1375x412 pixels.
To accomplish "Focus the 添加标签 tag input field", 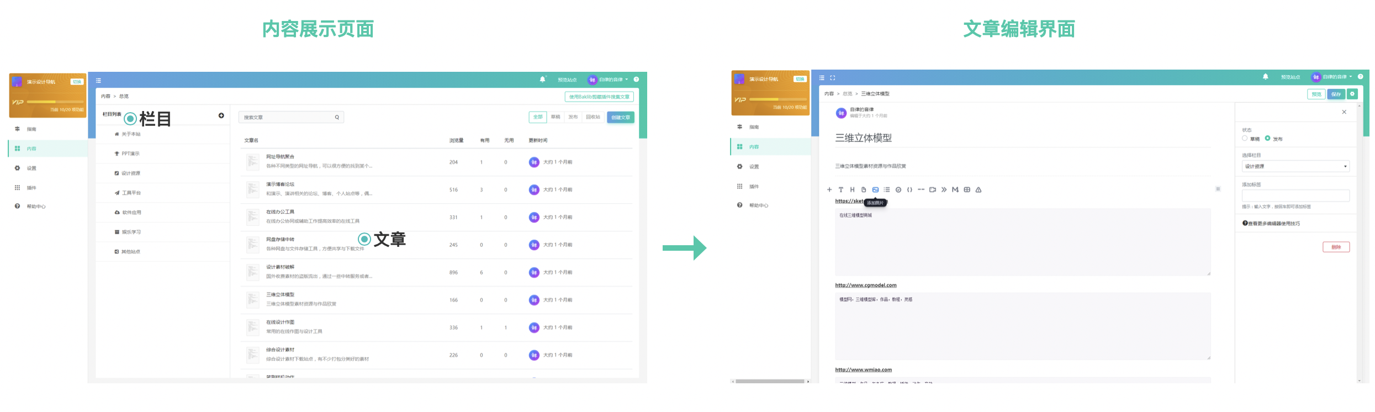I will [1295, 196].
